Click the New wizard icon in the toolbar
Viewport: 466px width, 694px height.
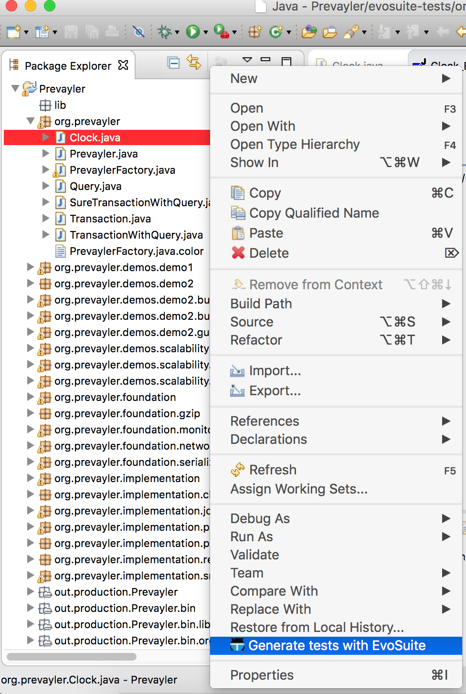pos(13,32)
